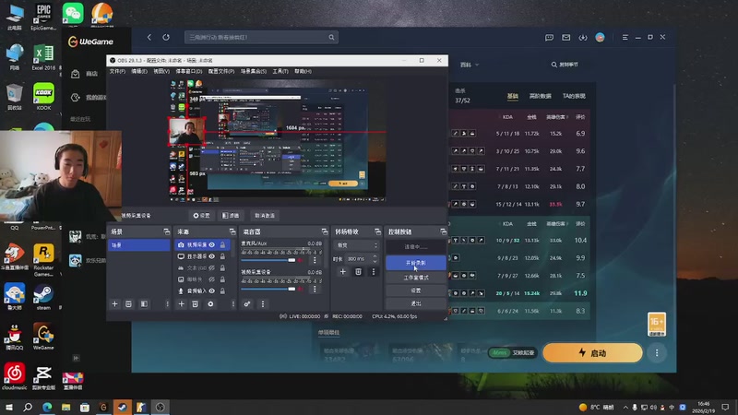Screen dimensions: 738x415
Task: Toggle visibility of 视频采集 source
Action: pyautogui.click(x=212, y=244)
